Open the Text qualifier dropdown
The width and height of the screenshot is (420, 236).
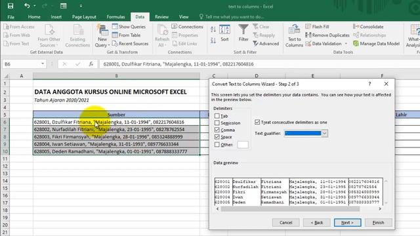[x=324, y=133]
